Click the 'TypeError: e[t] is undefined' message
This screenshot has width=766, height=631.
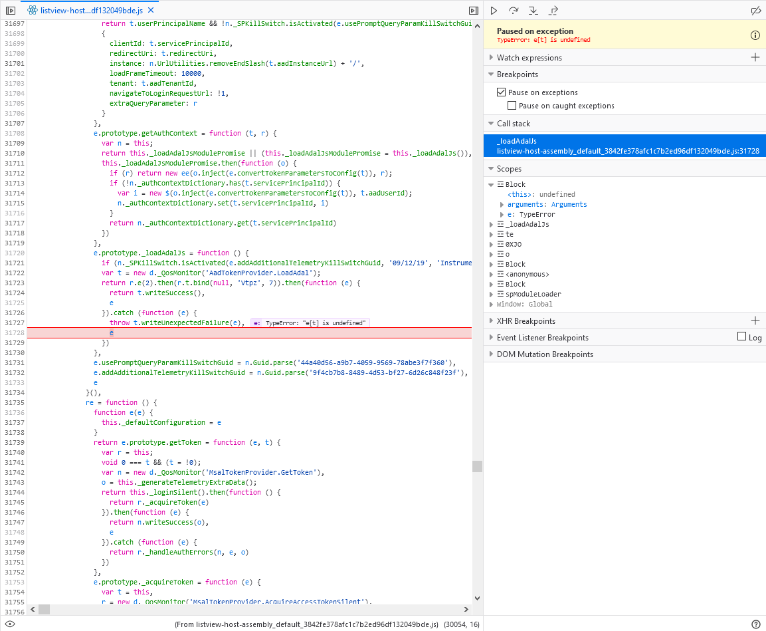(x=543, y=40)
